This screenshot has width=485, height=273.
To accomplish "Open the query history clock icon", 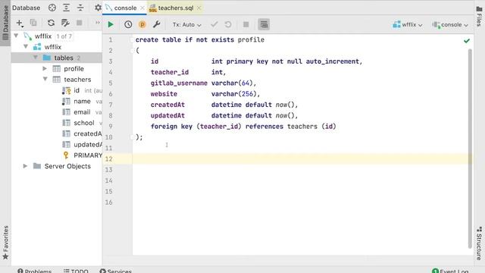I will (128, 24).
